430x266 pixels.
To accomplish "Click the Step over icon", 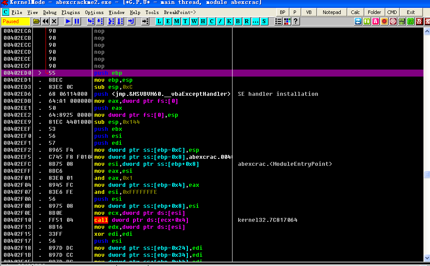I will tap(100, 21).
